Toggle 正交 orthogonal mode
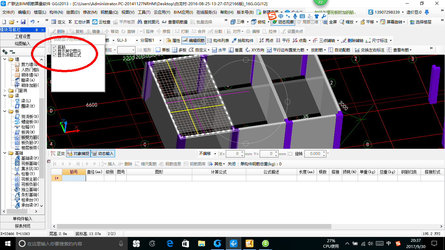This screenshot has width=445, height=250. [58, 154]
